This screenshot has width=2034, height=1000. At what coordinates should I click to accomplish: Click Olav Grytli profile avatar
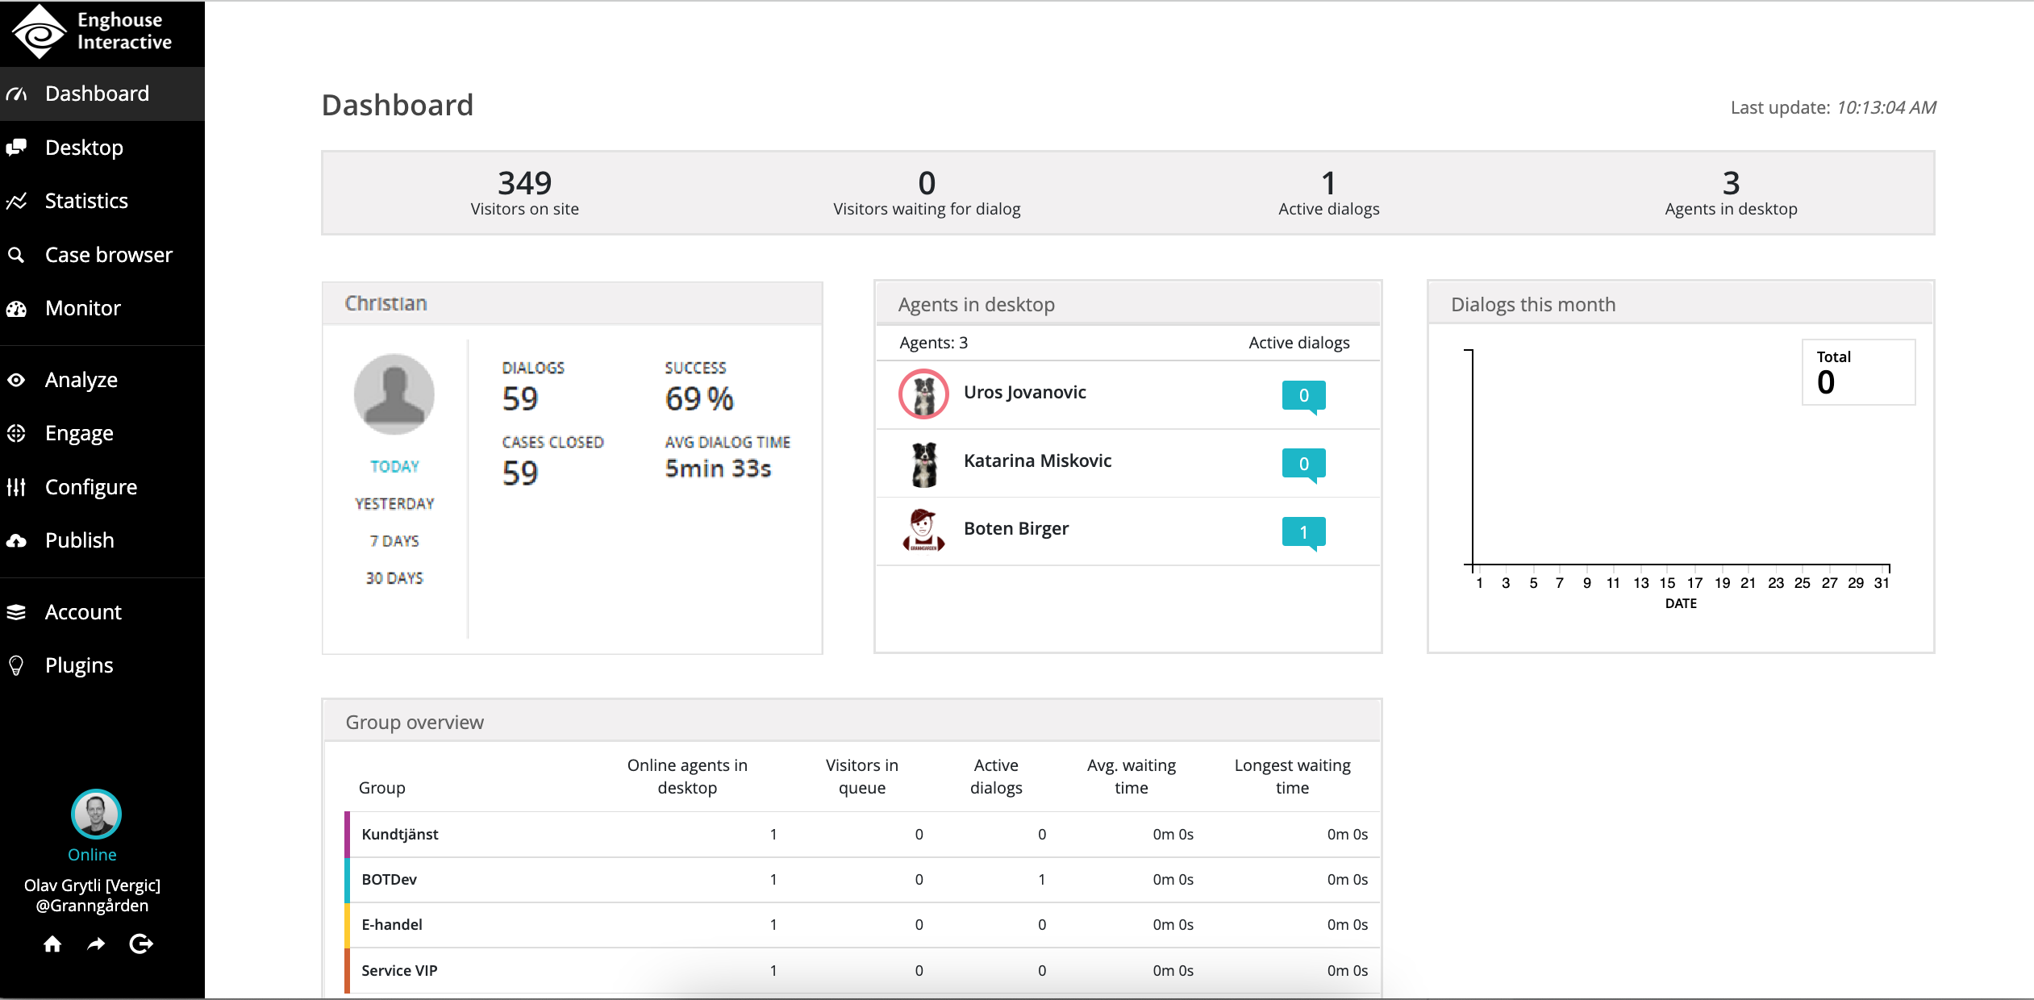[96, 814]
